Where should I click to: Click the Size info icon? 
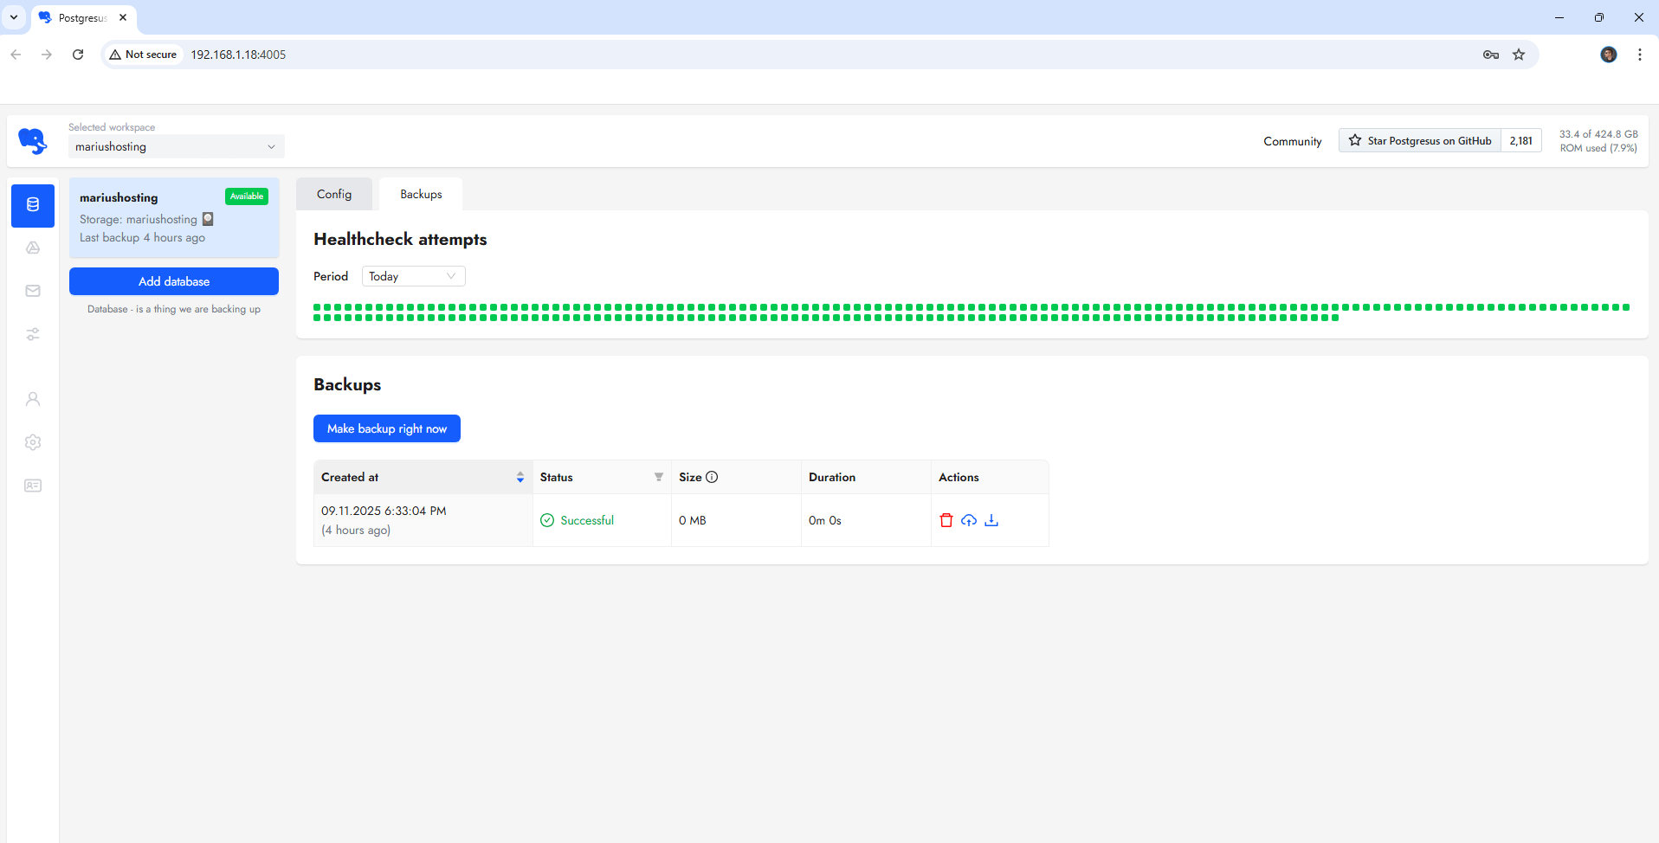pyautogui.click(x=712, y=477)
